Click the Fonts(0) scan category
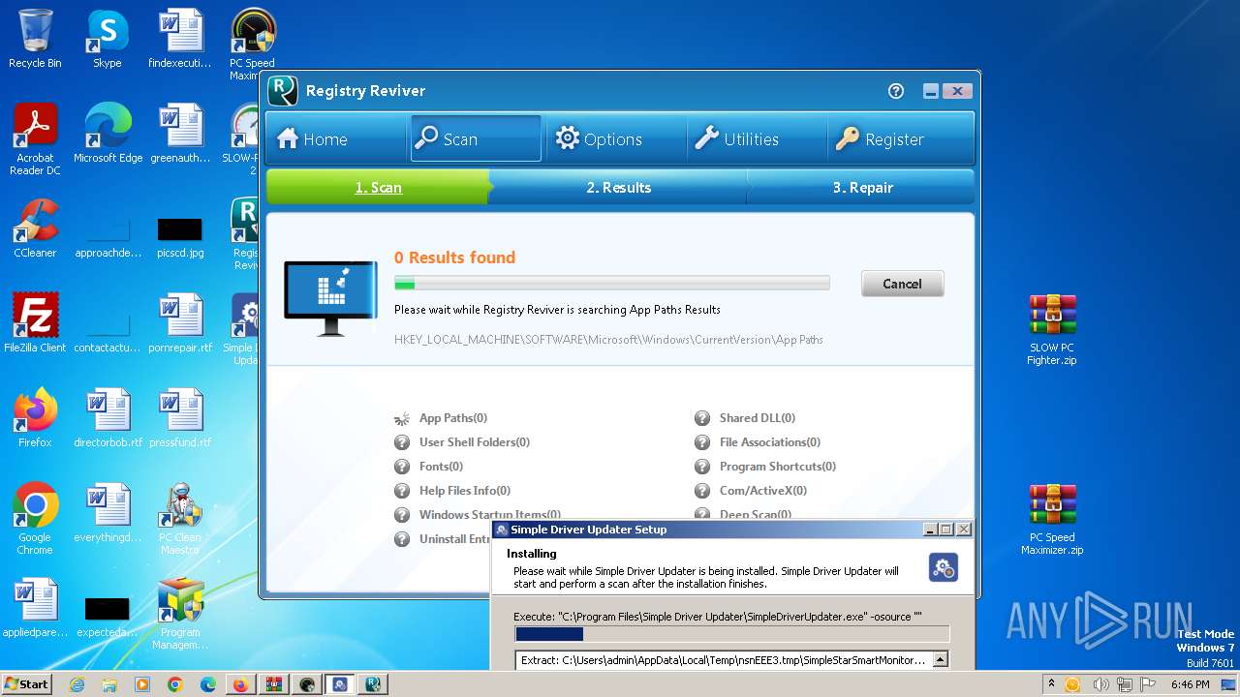 click(441, 467)
